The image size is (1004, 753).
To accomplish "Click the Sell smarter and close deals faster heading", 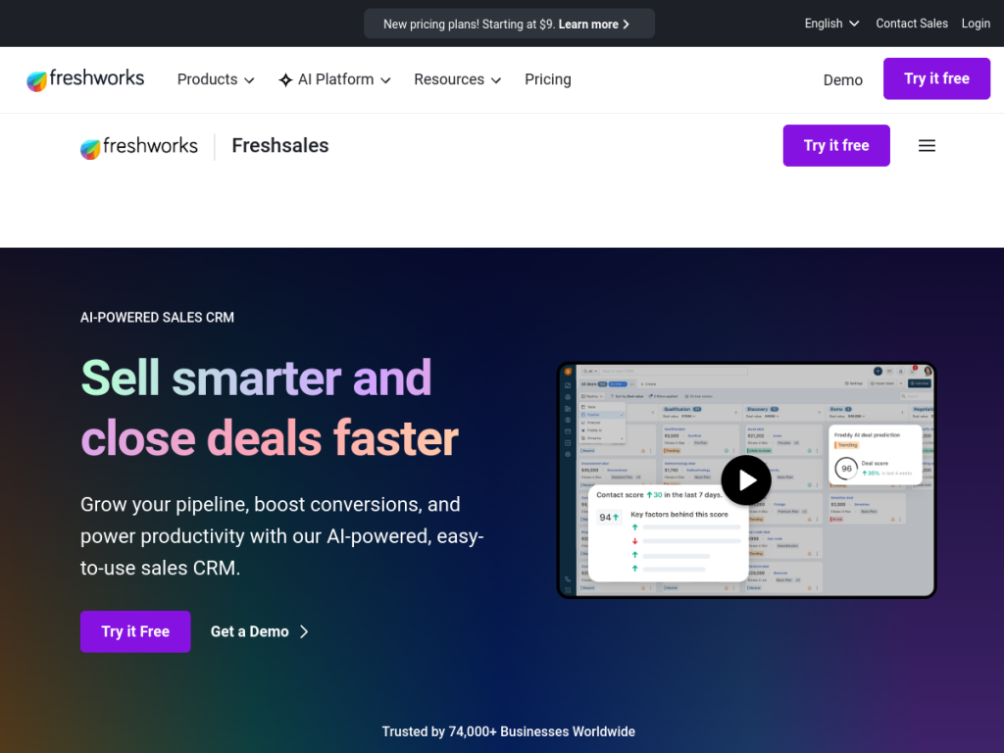I will [270, 408].
